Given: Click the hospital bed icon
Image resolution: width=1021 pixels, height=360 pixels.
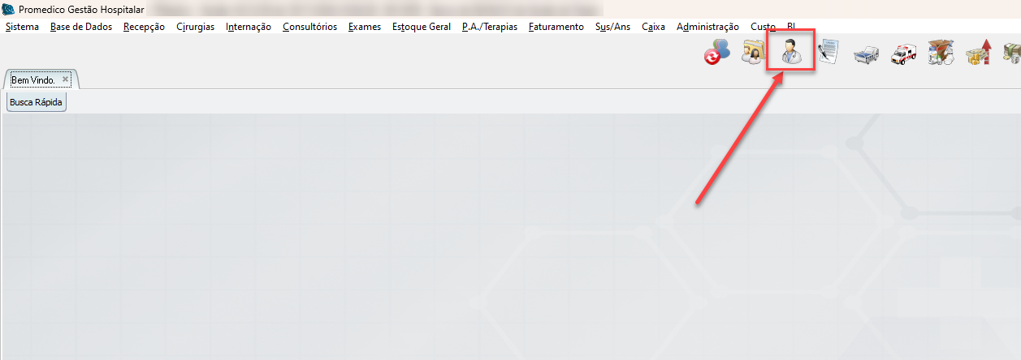Looking at the screenshot, I should 866,54.
